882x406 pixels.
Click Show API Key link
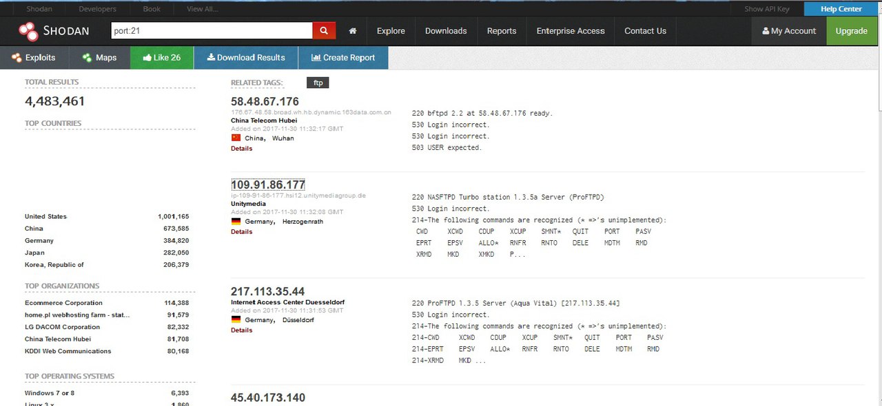coord(767,9)
